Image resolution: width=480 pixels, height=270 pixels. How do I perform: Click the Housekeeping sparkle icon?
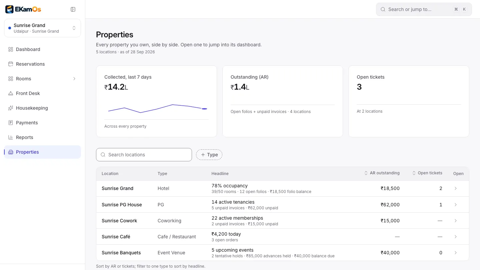(x=10, y=108)
